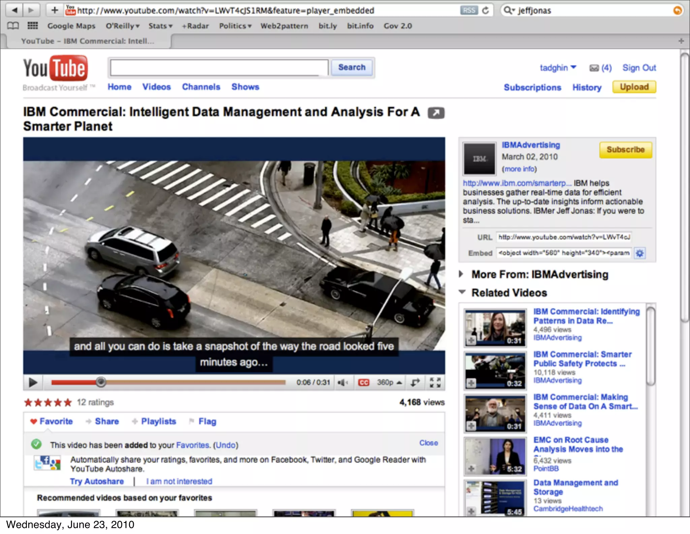Open the bookmarks book icon
The height and width of the screenshot is (534, 690).
click(x=13, y=26)
